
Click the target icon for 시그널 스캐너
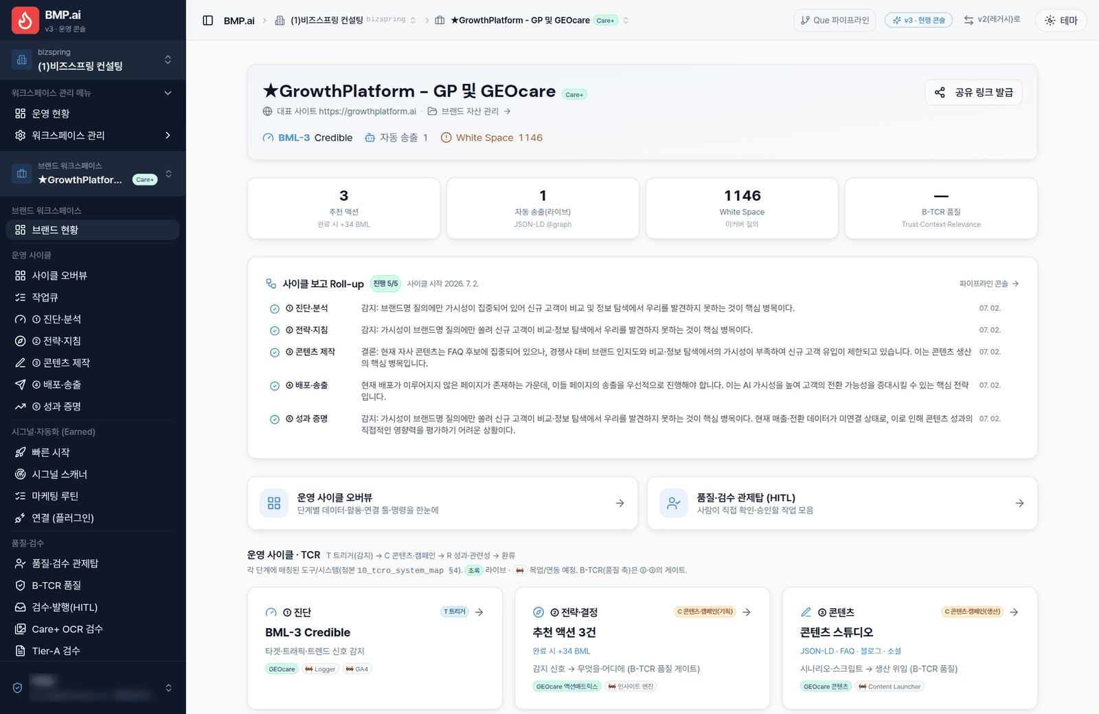pos(21,474)
